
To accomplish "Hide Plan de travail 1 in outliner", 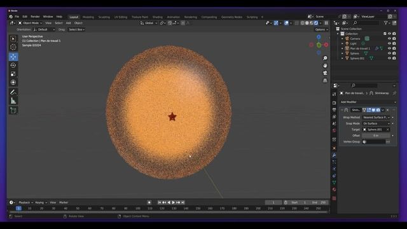I will (x=389, y=48).
